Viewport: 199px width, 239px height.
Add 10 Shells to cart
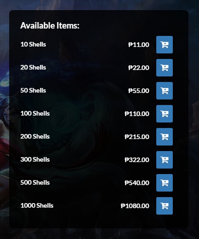pos(165,45)
